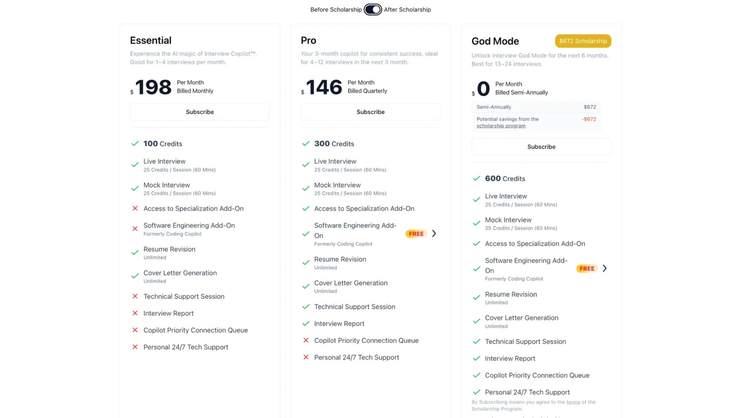Expand God Mode Software Engineering Add-On chevron

point(604,268)
